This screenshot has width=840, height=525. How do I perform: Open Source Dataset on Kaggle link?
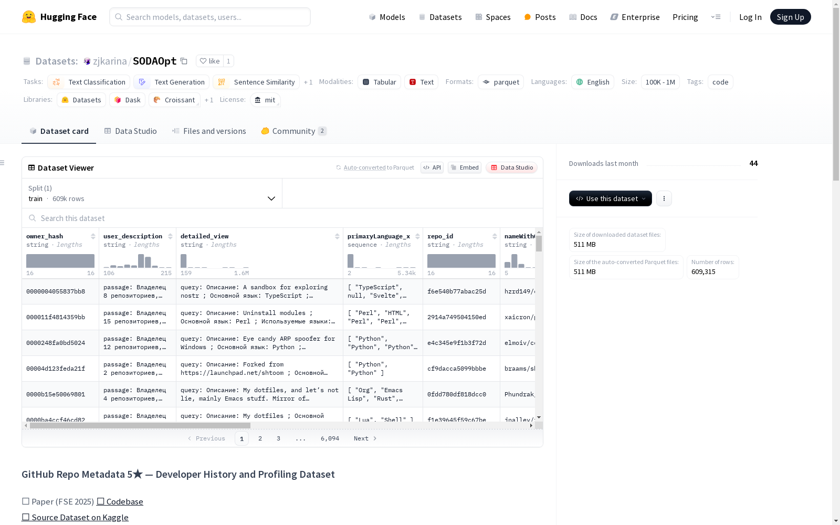pos(75,518)
